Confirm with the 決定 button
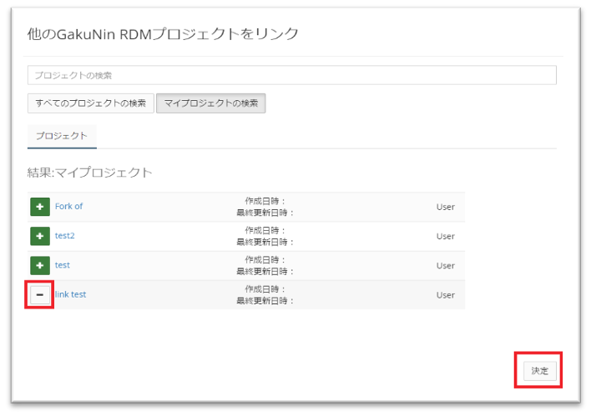Viewport: 591px width, 416px height. (x=540, y=371)
